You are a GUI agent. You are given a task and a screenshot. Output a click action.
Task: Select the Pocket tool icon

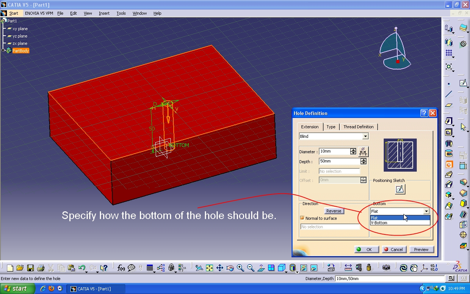pyautogui.click(x=448, y=132)
